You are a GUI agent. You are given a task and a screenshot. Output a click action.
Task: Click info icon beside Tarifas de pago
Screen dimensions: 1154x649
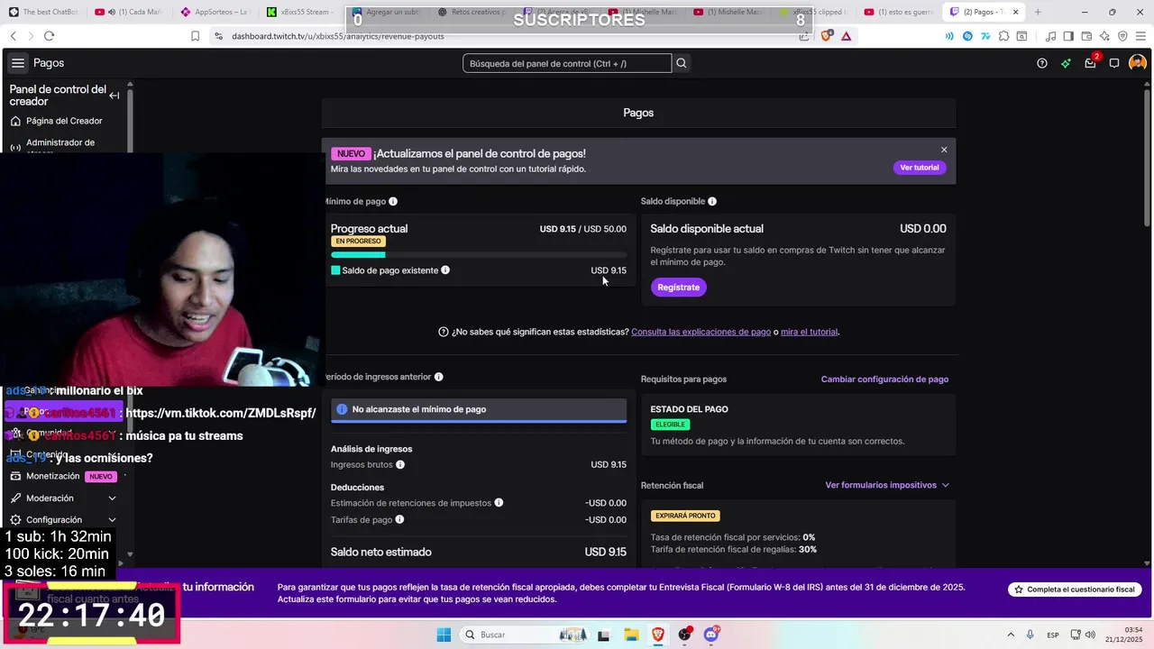(x=399, y=519)
